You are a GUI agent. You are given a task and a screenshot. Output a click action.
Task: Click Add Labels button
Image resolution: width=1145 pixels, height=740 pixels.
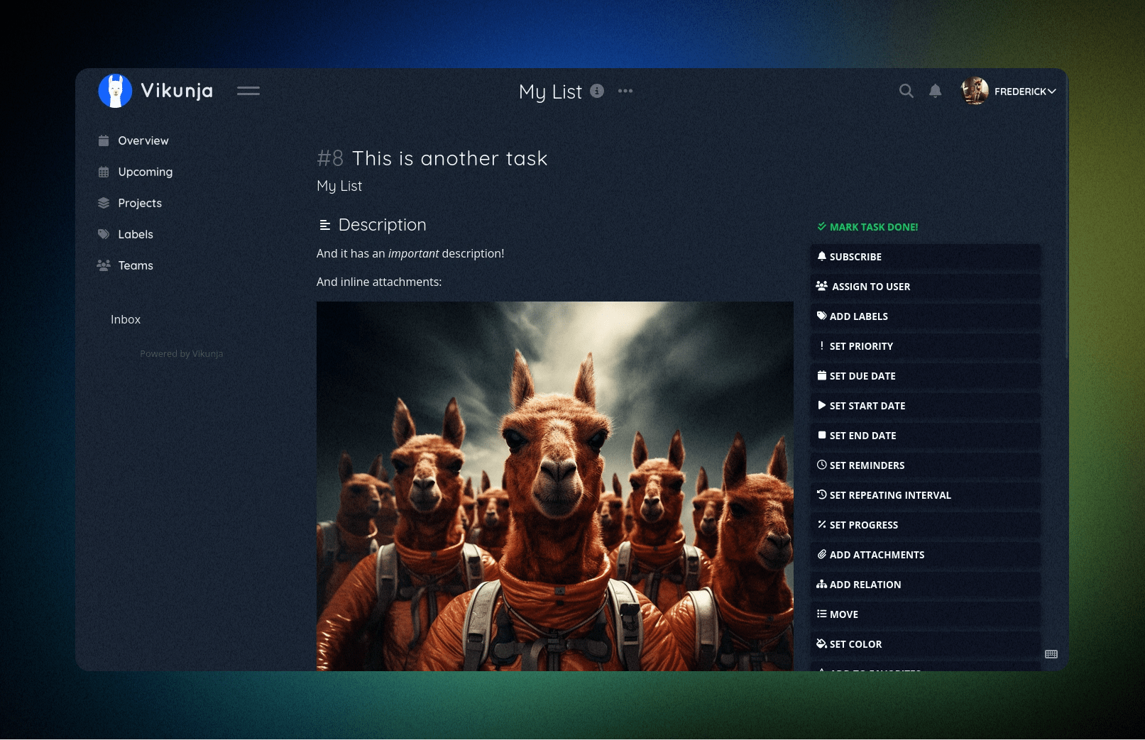926,316
